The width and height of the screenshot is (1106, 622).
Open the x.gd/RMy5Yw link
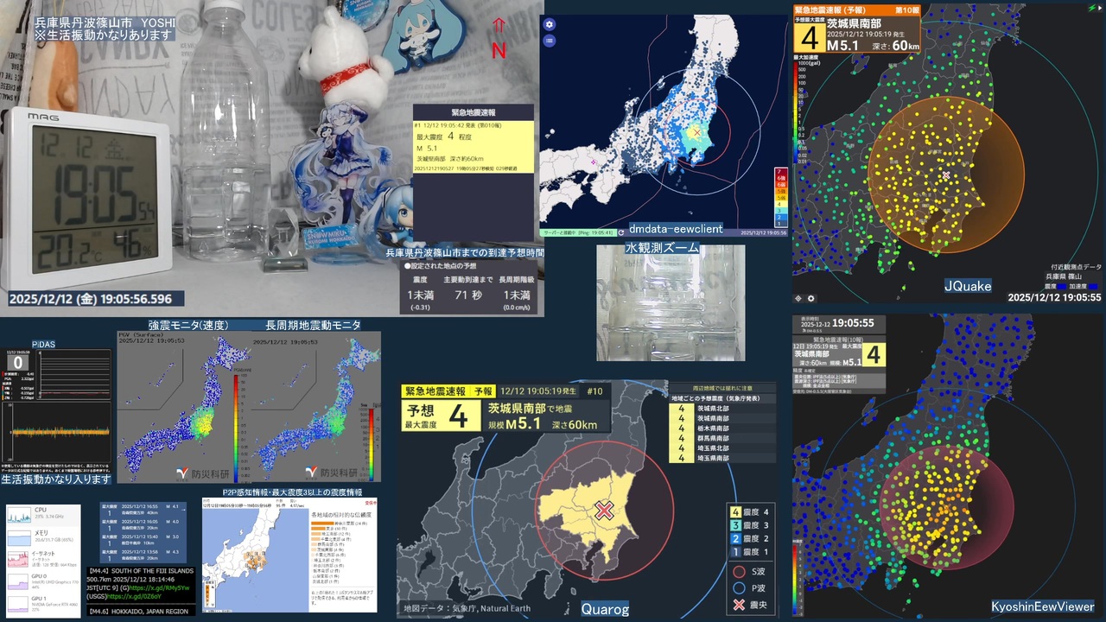[x=161, y=587]
